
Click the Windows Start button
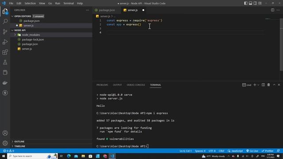pos(4,156)
